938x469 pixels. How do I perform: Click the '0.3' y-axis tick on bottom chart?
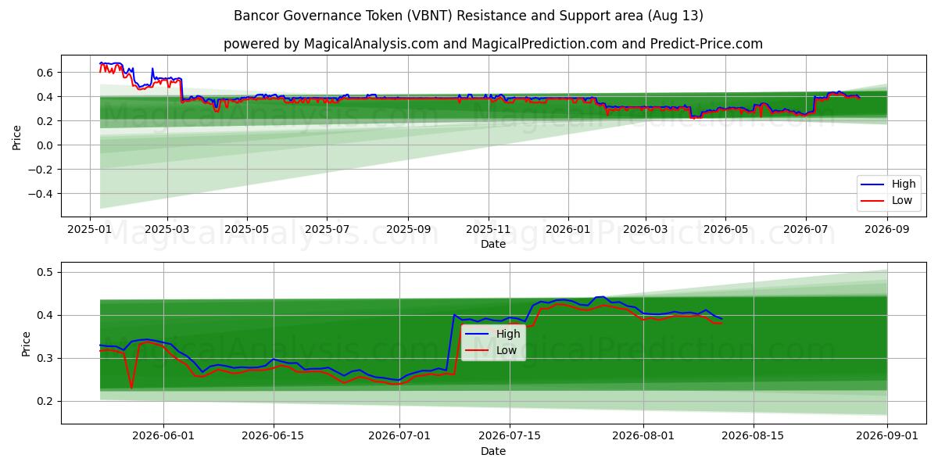[x=44, y=358]
